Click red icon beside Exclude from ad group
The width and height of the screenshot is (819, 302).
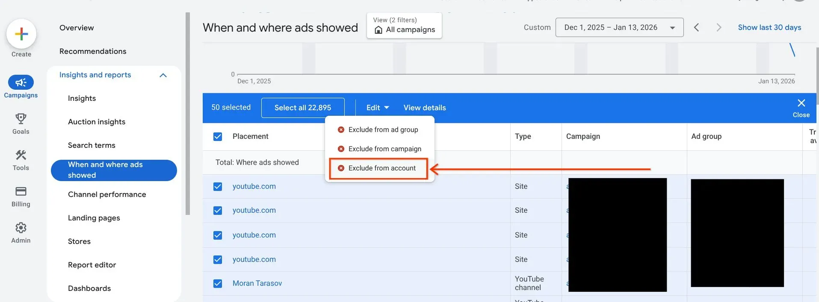tap(341, 129)
